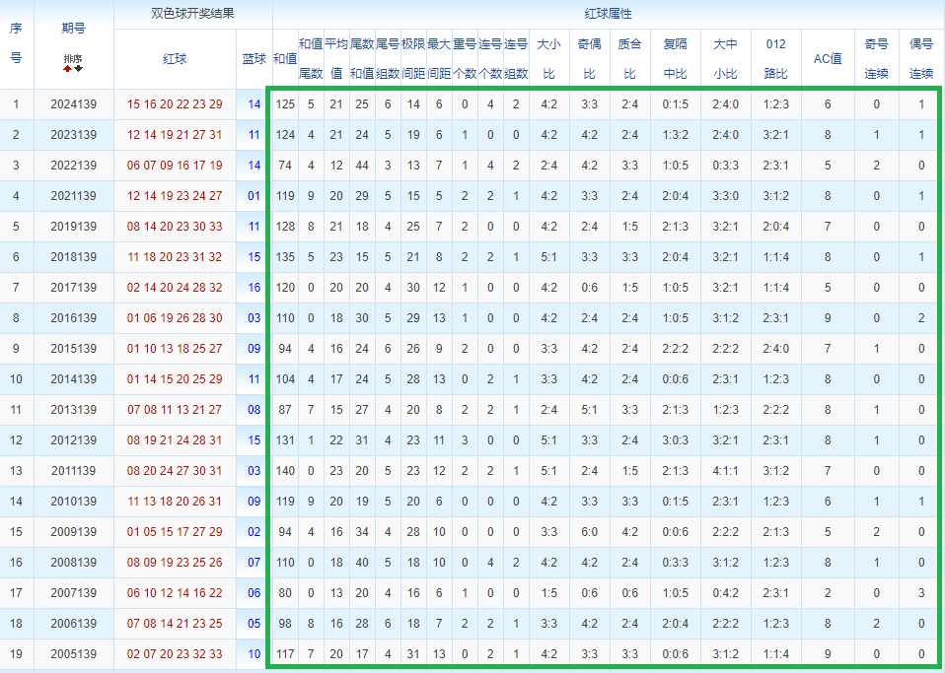The width and height of the screenshot is (945, 673).
Task: Click sum value 135 in row 2018139
Action: click(x=285, y=257)
